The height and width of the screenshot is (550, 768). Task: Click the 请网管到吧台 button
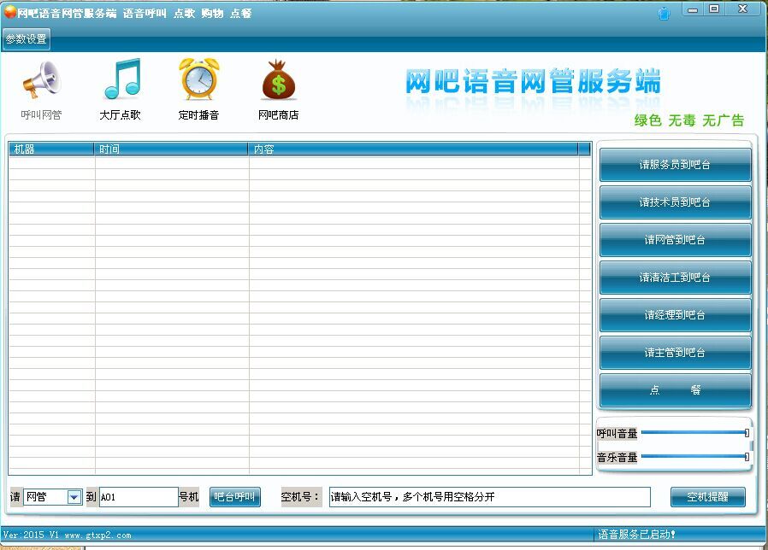pyautogui.click(x=675, y=240)
